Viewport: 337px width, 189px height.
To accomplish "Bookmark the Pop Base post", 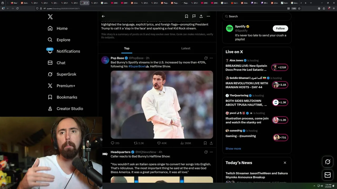I will [205, 143].
